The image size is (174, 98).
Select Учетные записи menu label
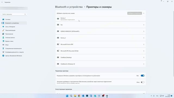pyautogui.click(x=10, y=38)
